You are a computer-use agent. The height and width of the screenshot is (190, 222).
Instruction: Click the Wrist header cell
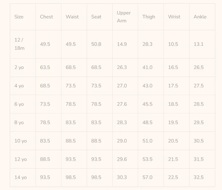177,17
